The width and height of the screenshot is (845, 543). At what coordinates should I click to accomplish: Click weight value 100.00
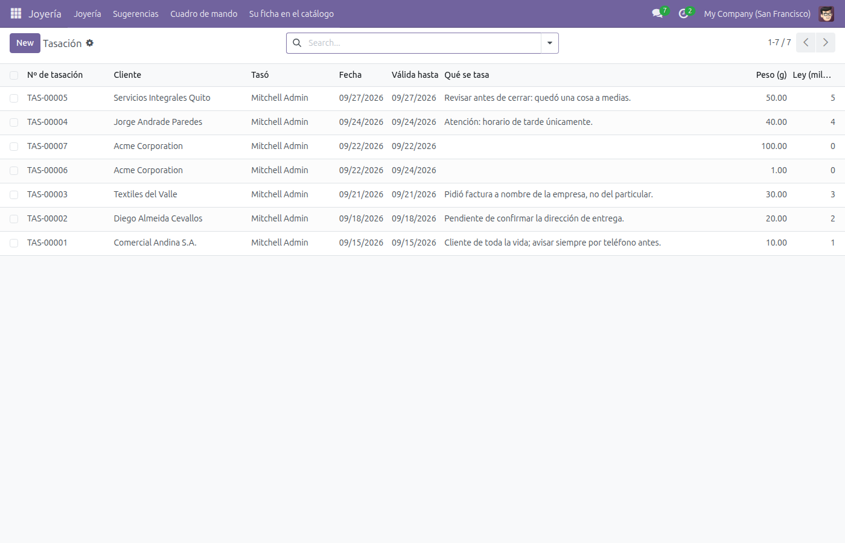coord(774,146)
